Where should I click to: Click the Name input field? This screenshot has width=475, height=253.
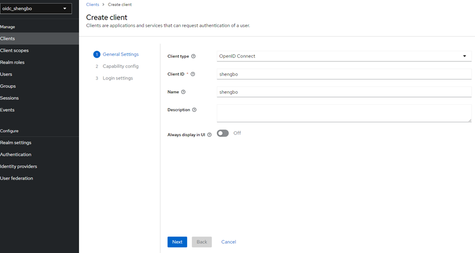pos(344,92)
